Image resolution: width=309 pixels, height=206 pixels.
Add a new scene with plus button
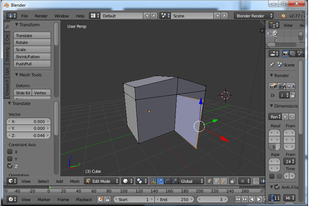click(217, 16)
